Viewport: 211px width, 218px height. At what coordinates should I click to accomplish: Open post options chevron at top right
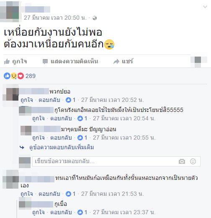point(205,7)
